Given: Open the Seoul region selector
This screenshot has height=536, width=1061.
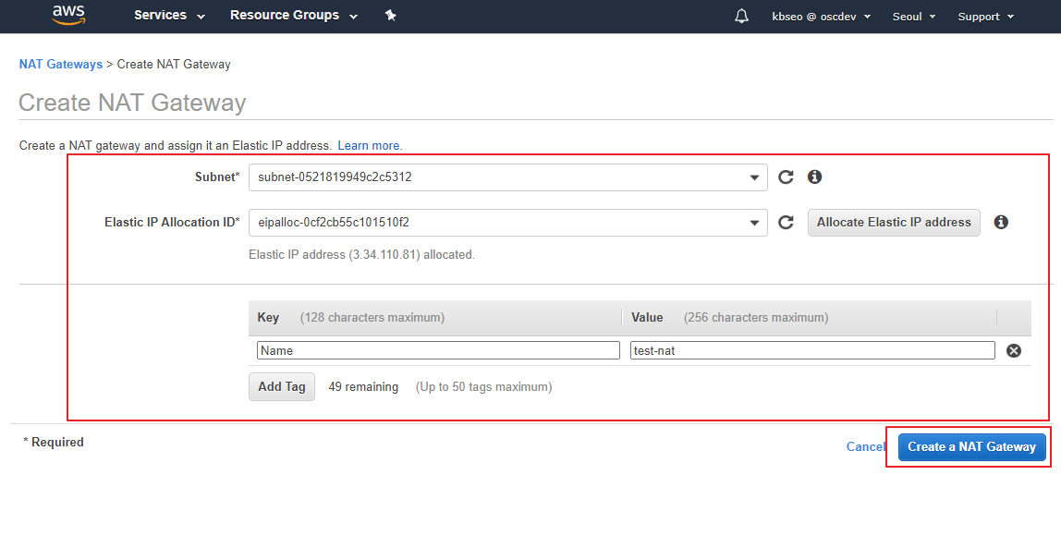Looking at the screenshot, I should click(914, 17).
